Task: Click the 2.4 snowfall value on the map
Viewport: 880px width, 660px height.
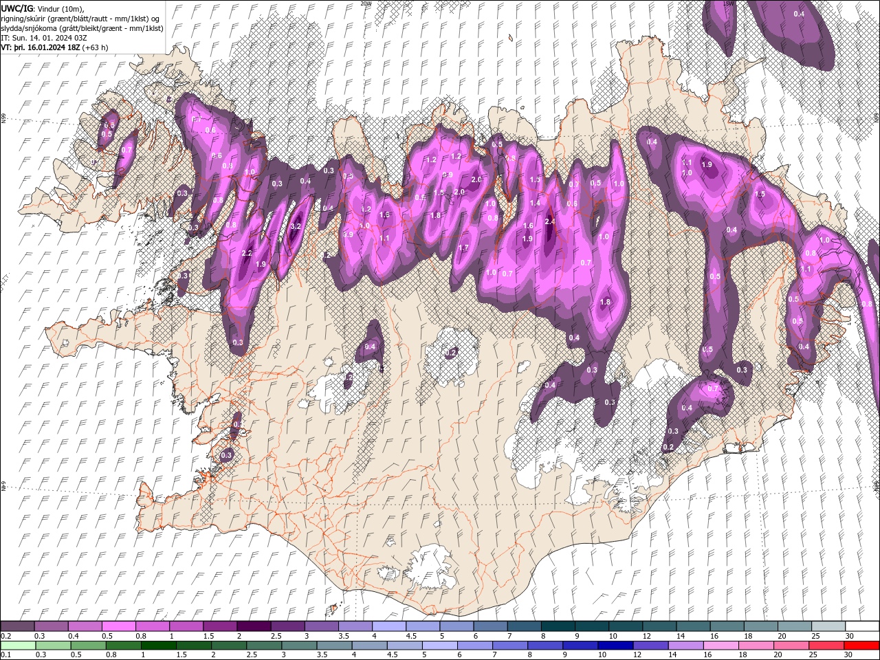Action: pos(549,221)
